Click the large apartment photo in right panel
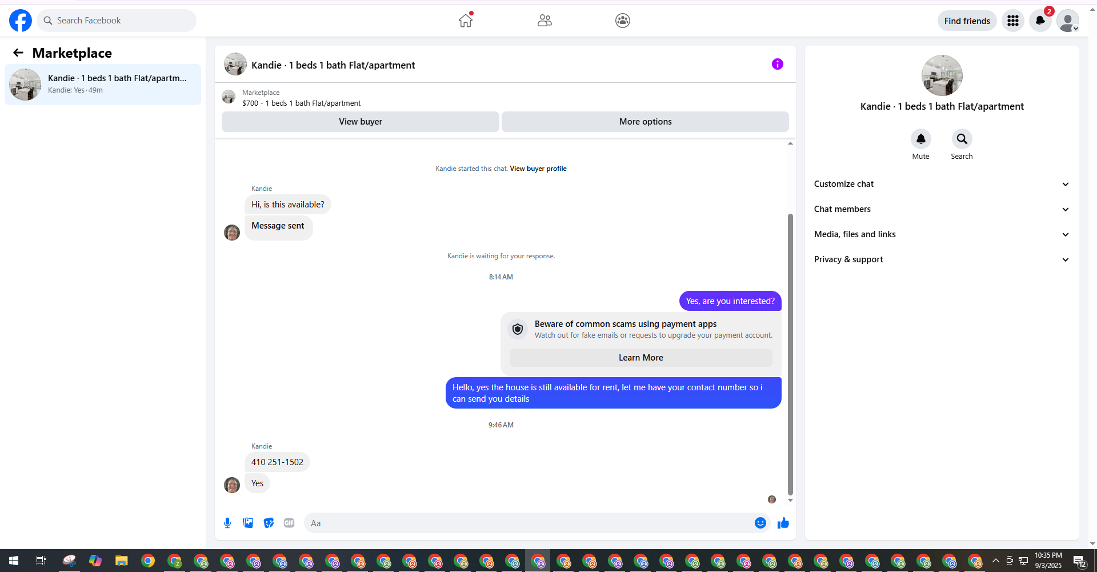Screen dimensions: 1097x572 [x=942, y=75]
